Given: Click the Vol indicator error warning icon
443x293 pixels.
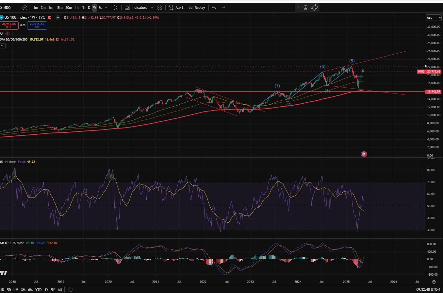Looking at the screenshot, I should (x=8, y=33).
